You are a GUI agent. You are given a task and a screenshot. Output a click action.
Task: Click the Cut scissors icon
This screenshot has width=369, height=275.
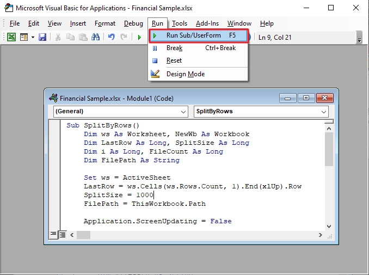58,37
